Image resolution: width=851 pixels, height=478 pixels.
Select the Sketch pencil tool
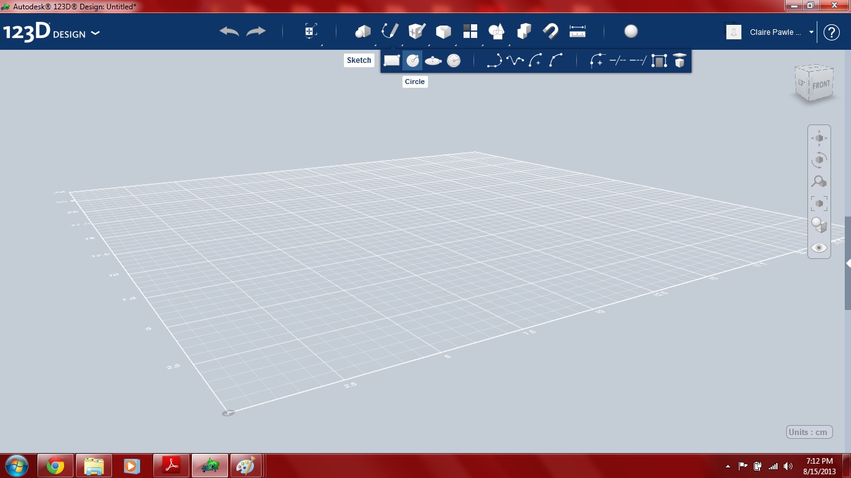pos(390,31)
